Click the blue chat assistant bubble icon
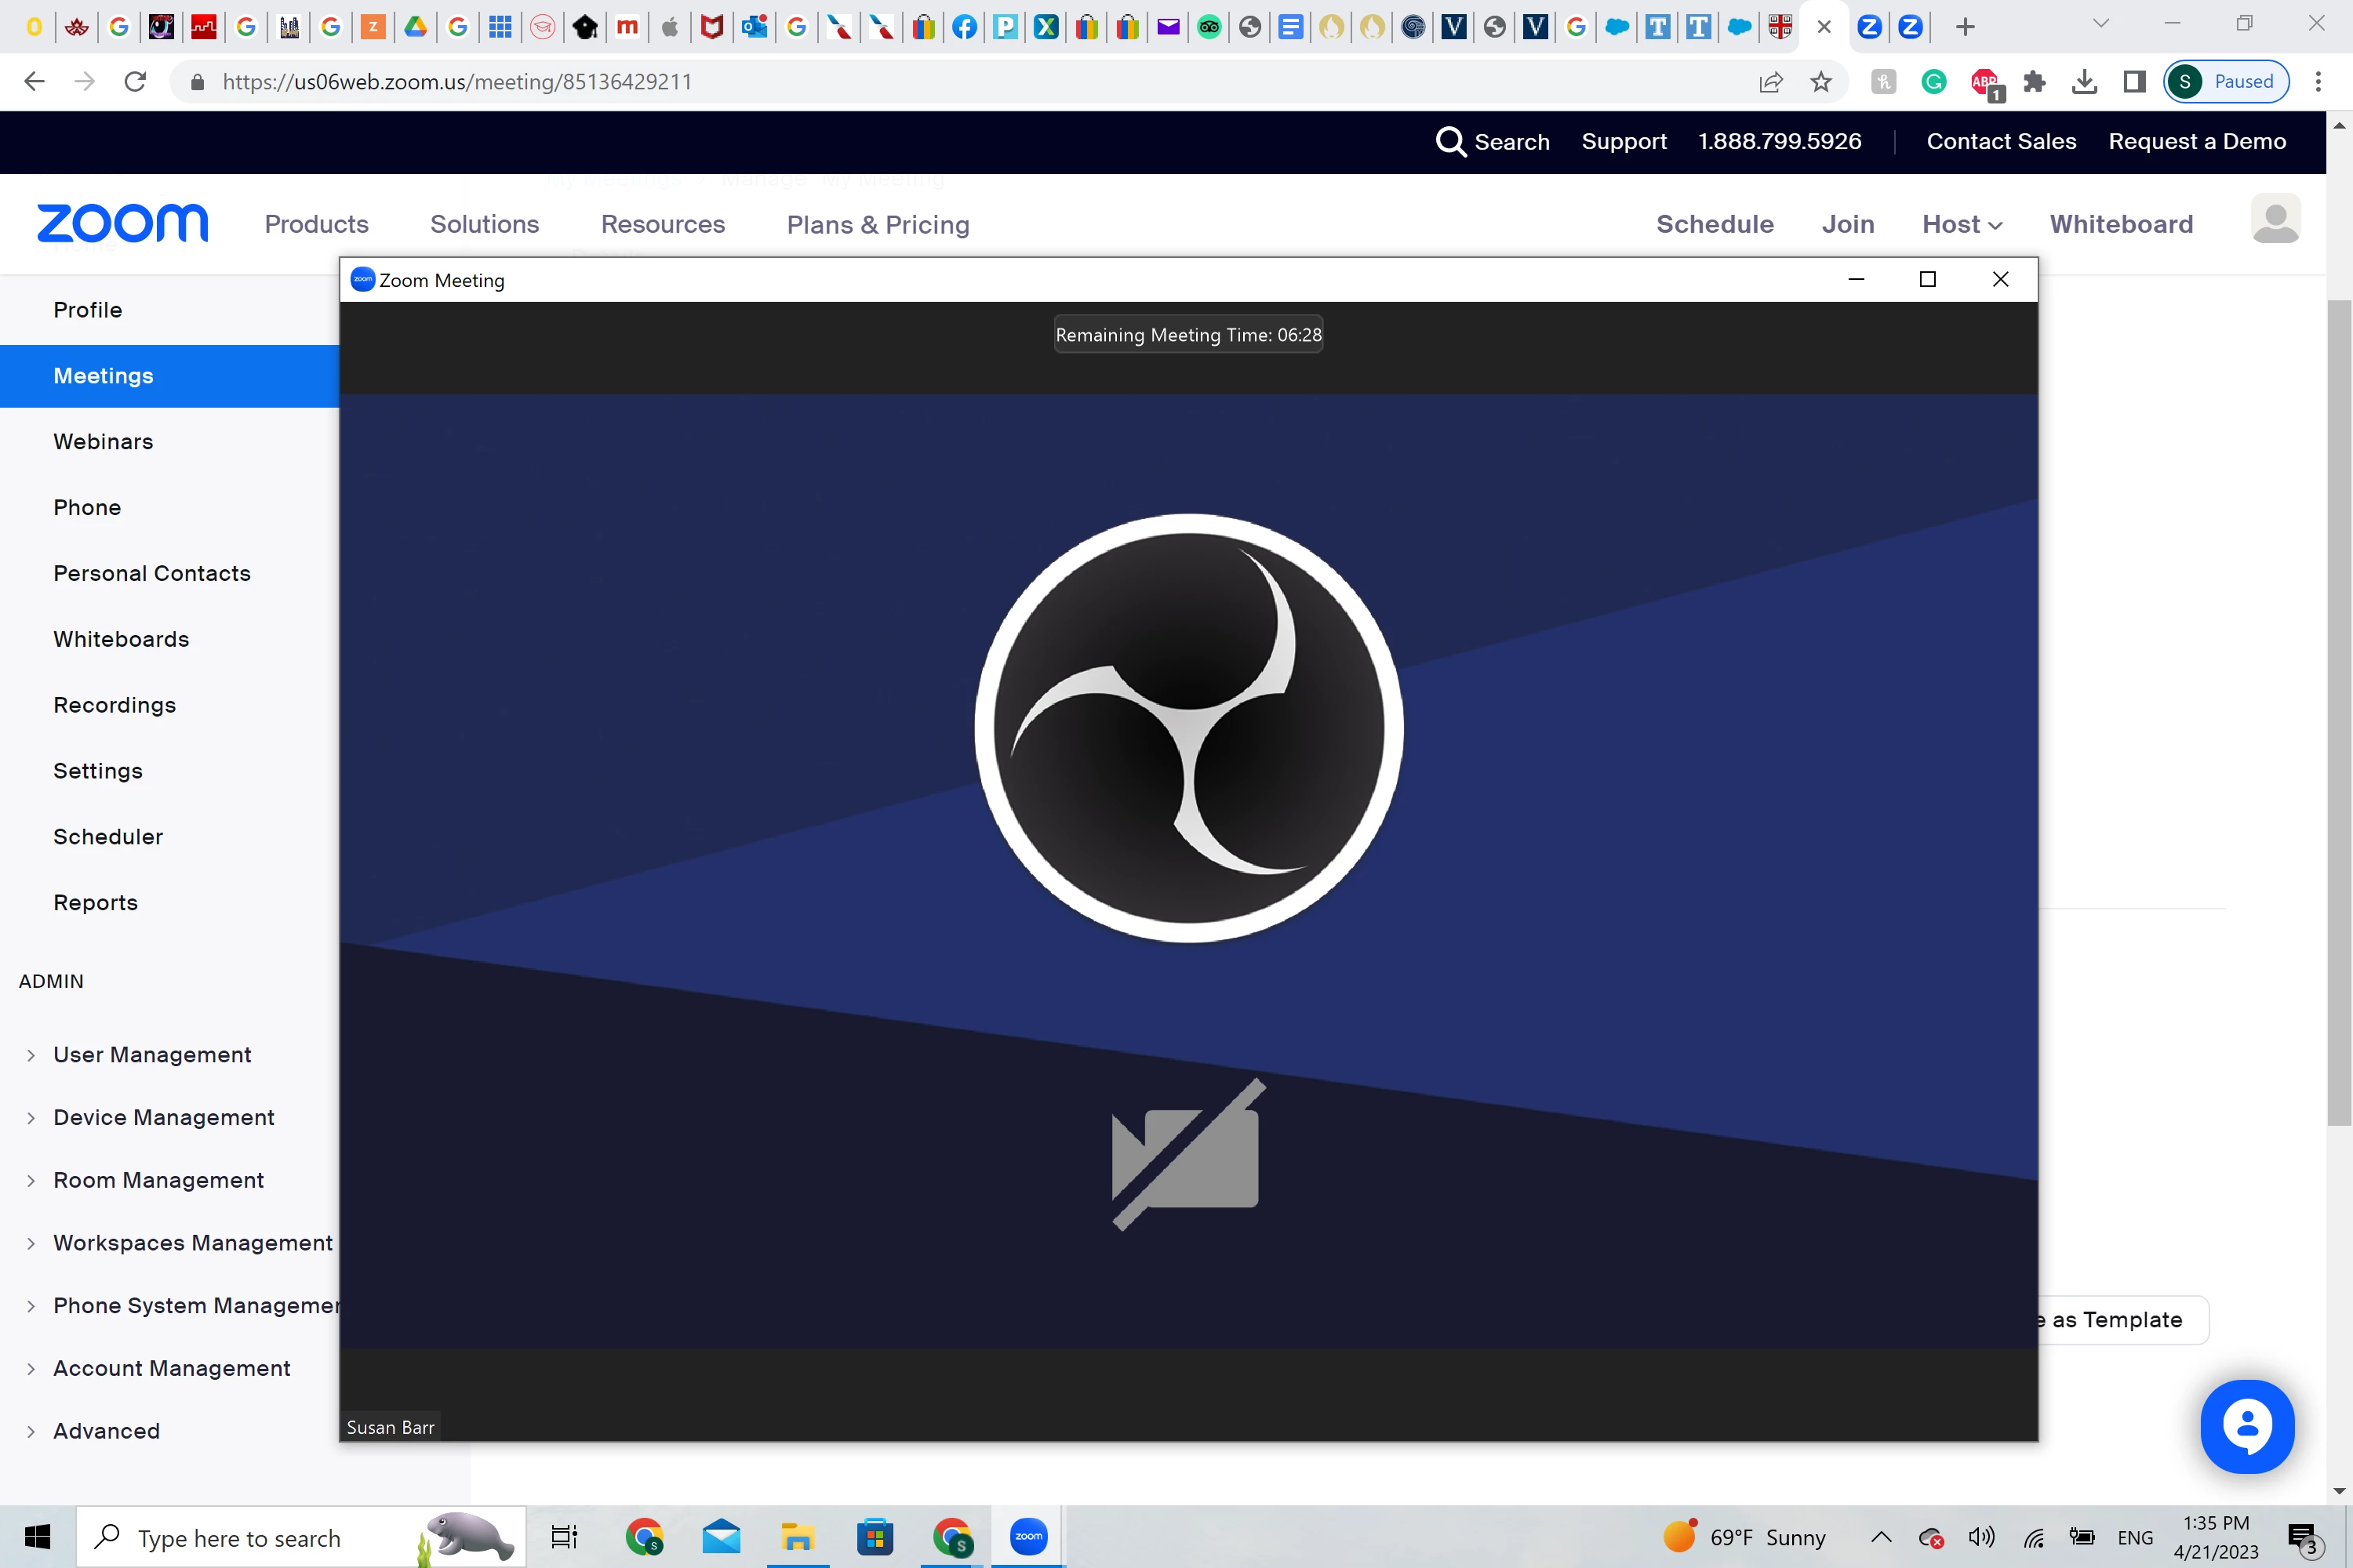 point(2246,1426)
